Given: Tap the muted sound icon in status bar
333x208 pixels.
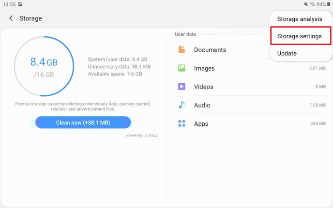Looking at the screenshot, I should 306,4.
